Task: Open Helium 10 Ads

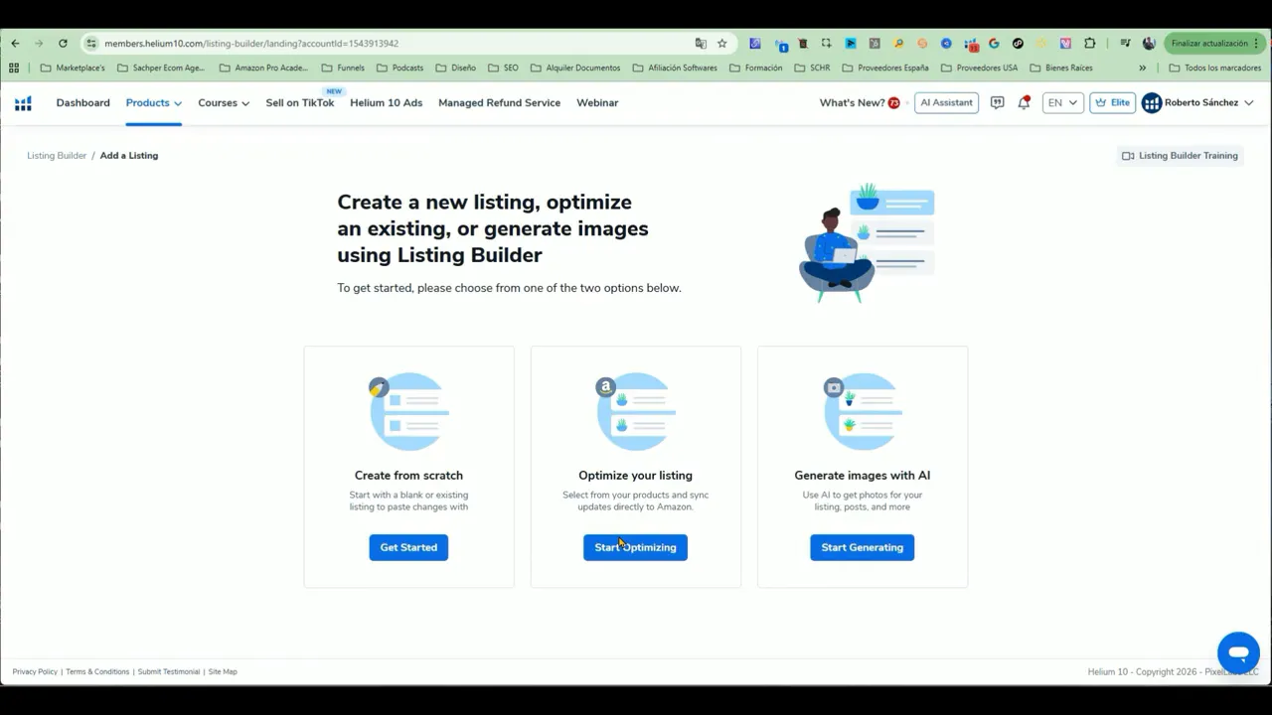Action: pyautogui.click(x=386, y=103)
